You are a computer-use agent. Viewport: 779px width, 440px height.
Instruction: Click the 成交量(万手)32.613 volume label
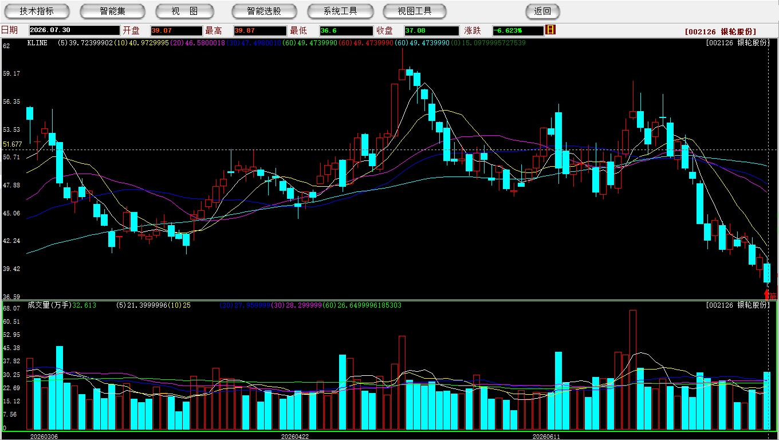coord(62,305)
